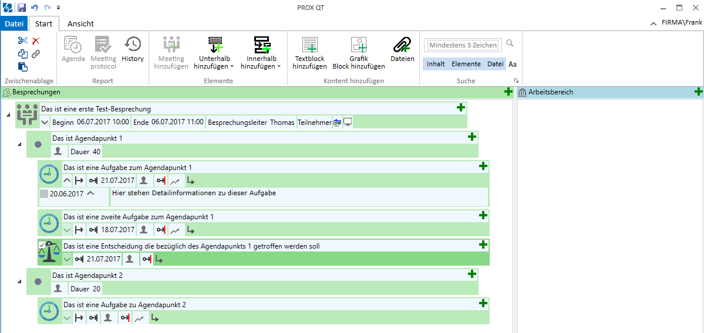Click the green plus in Arbeitsbereich header
Screen dimensions: 704x333
click(698, 92)
